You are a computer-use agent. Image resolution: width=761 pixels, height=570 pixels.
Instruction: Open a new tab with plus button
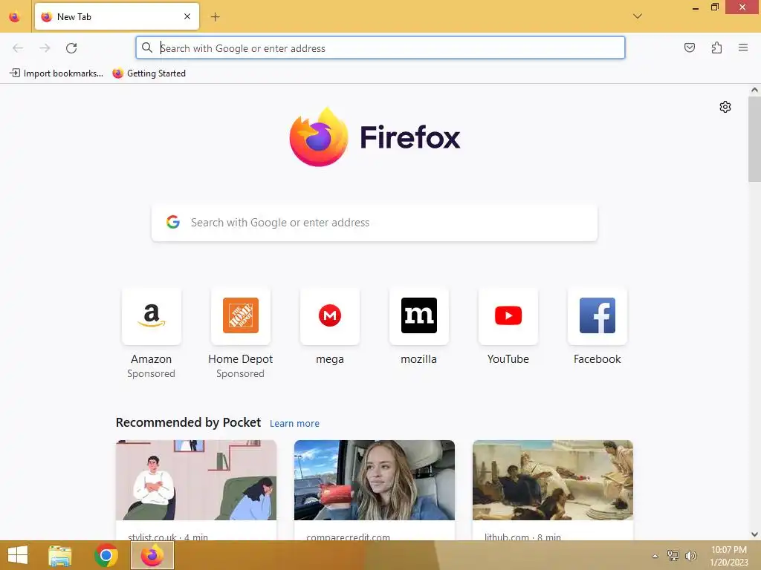point(215,17)
